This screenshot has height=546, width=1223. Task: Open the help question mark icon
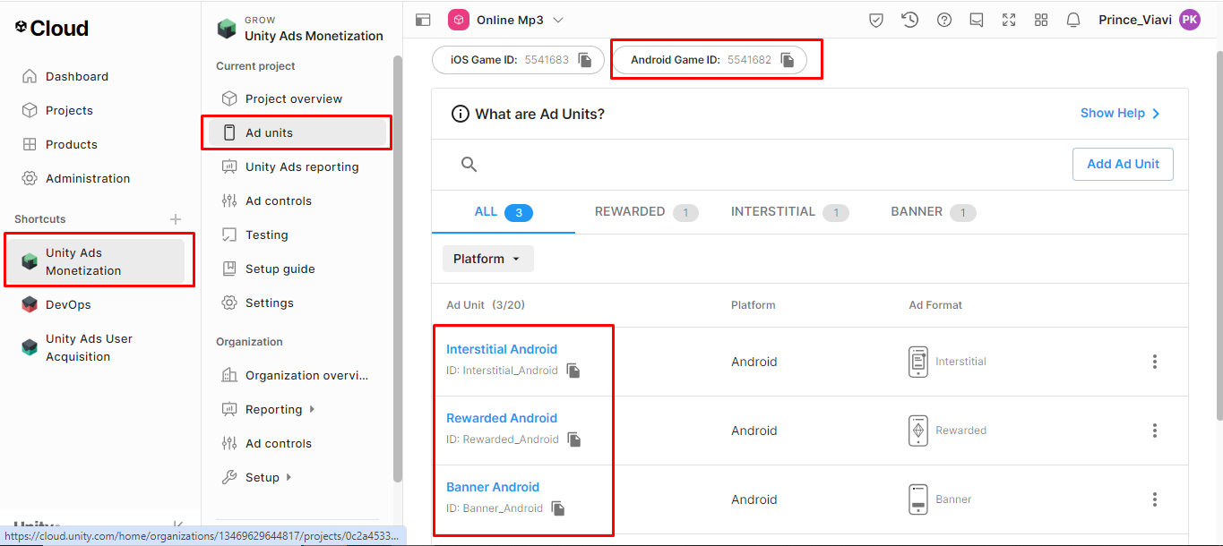[x=943, y=20]
